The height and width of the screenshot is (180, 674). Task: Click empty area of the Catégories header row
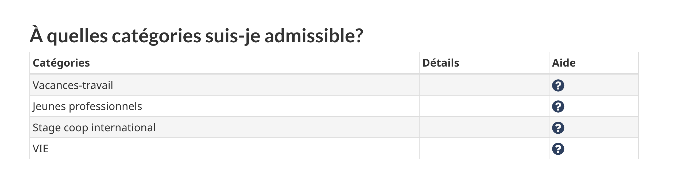point(254,63)
